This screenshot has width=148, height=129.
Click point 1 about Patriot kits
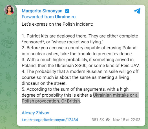coord(80,39)
